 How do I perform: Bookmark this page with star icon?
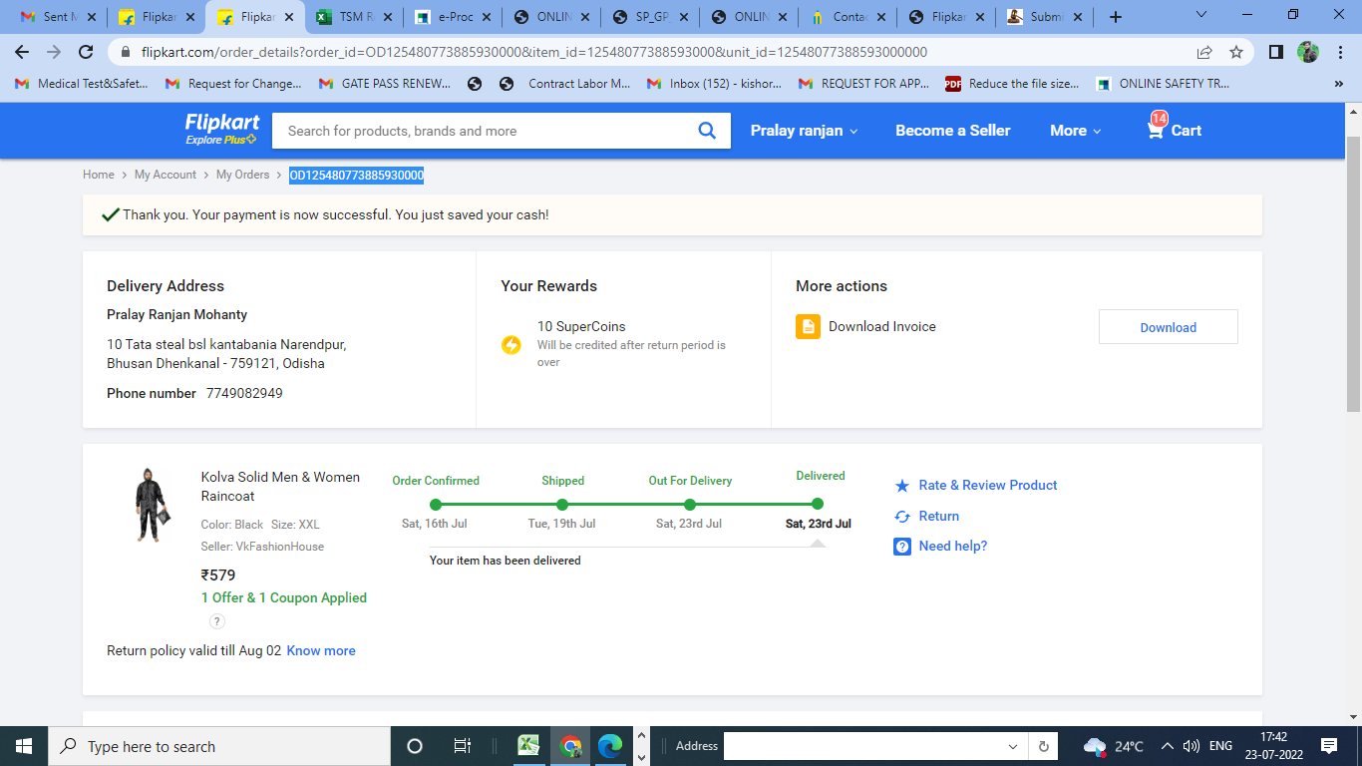(x=1236, y=52)
